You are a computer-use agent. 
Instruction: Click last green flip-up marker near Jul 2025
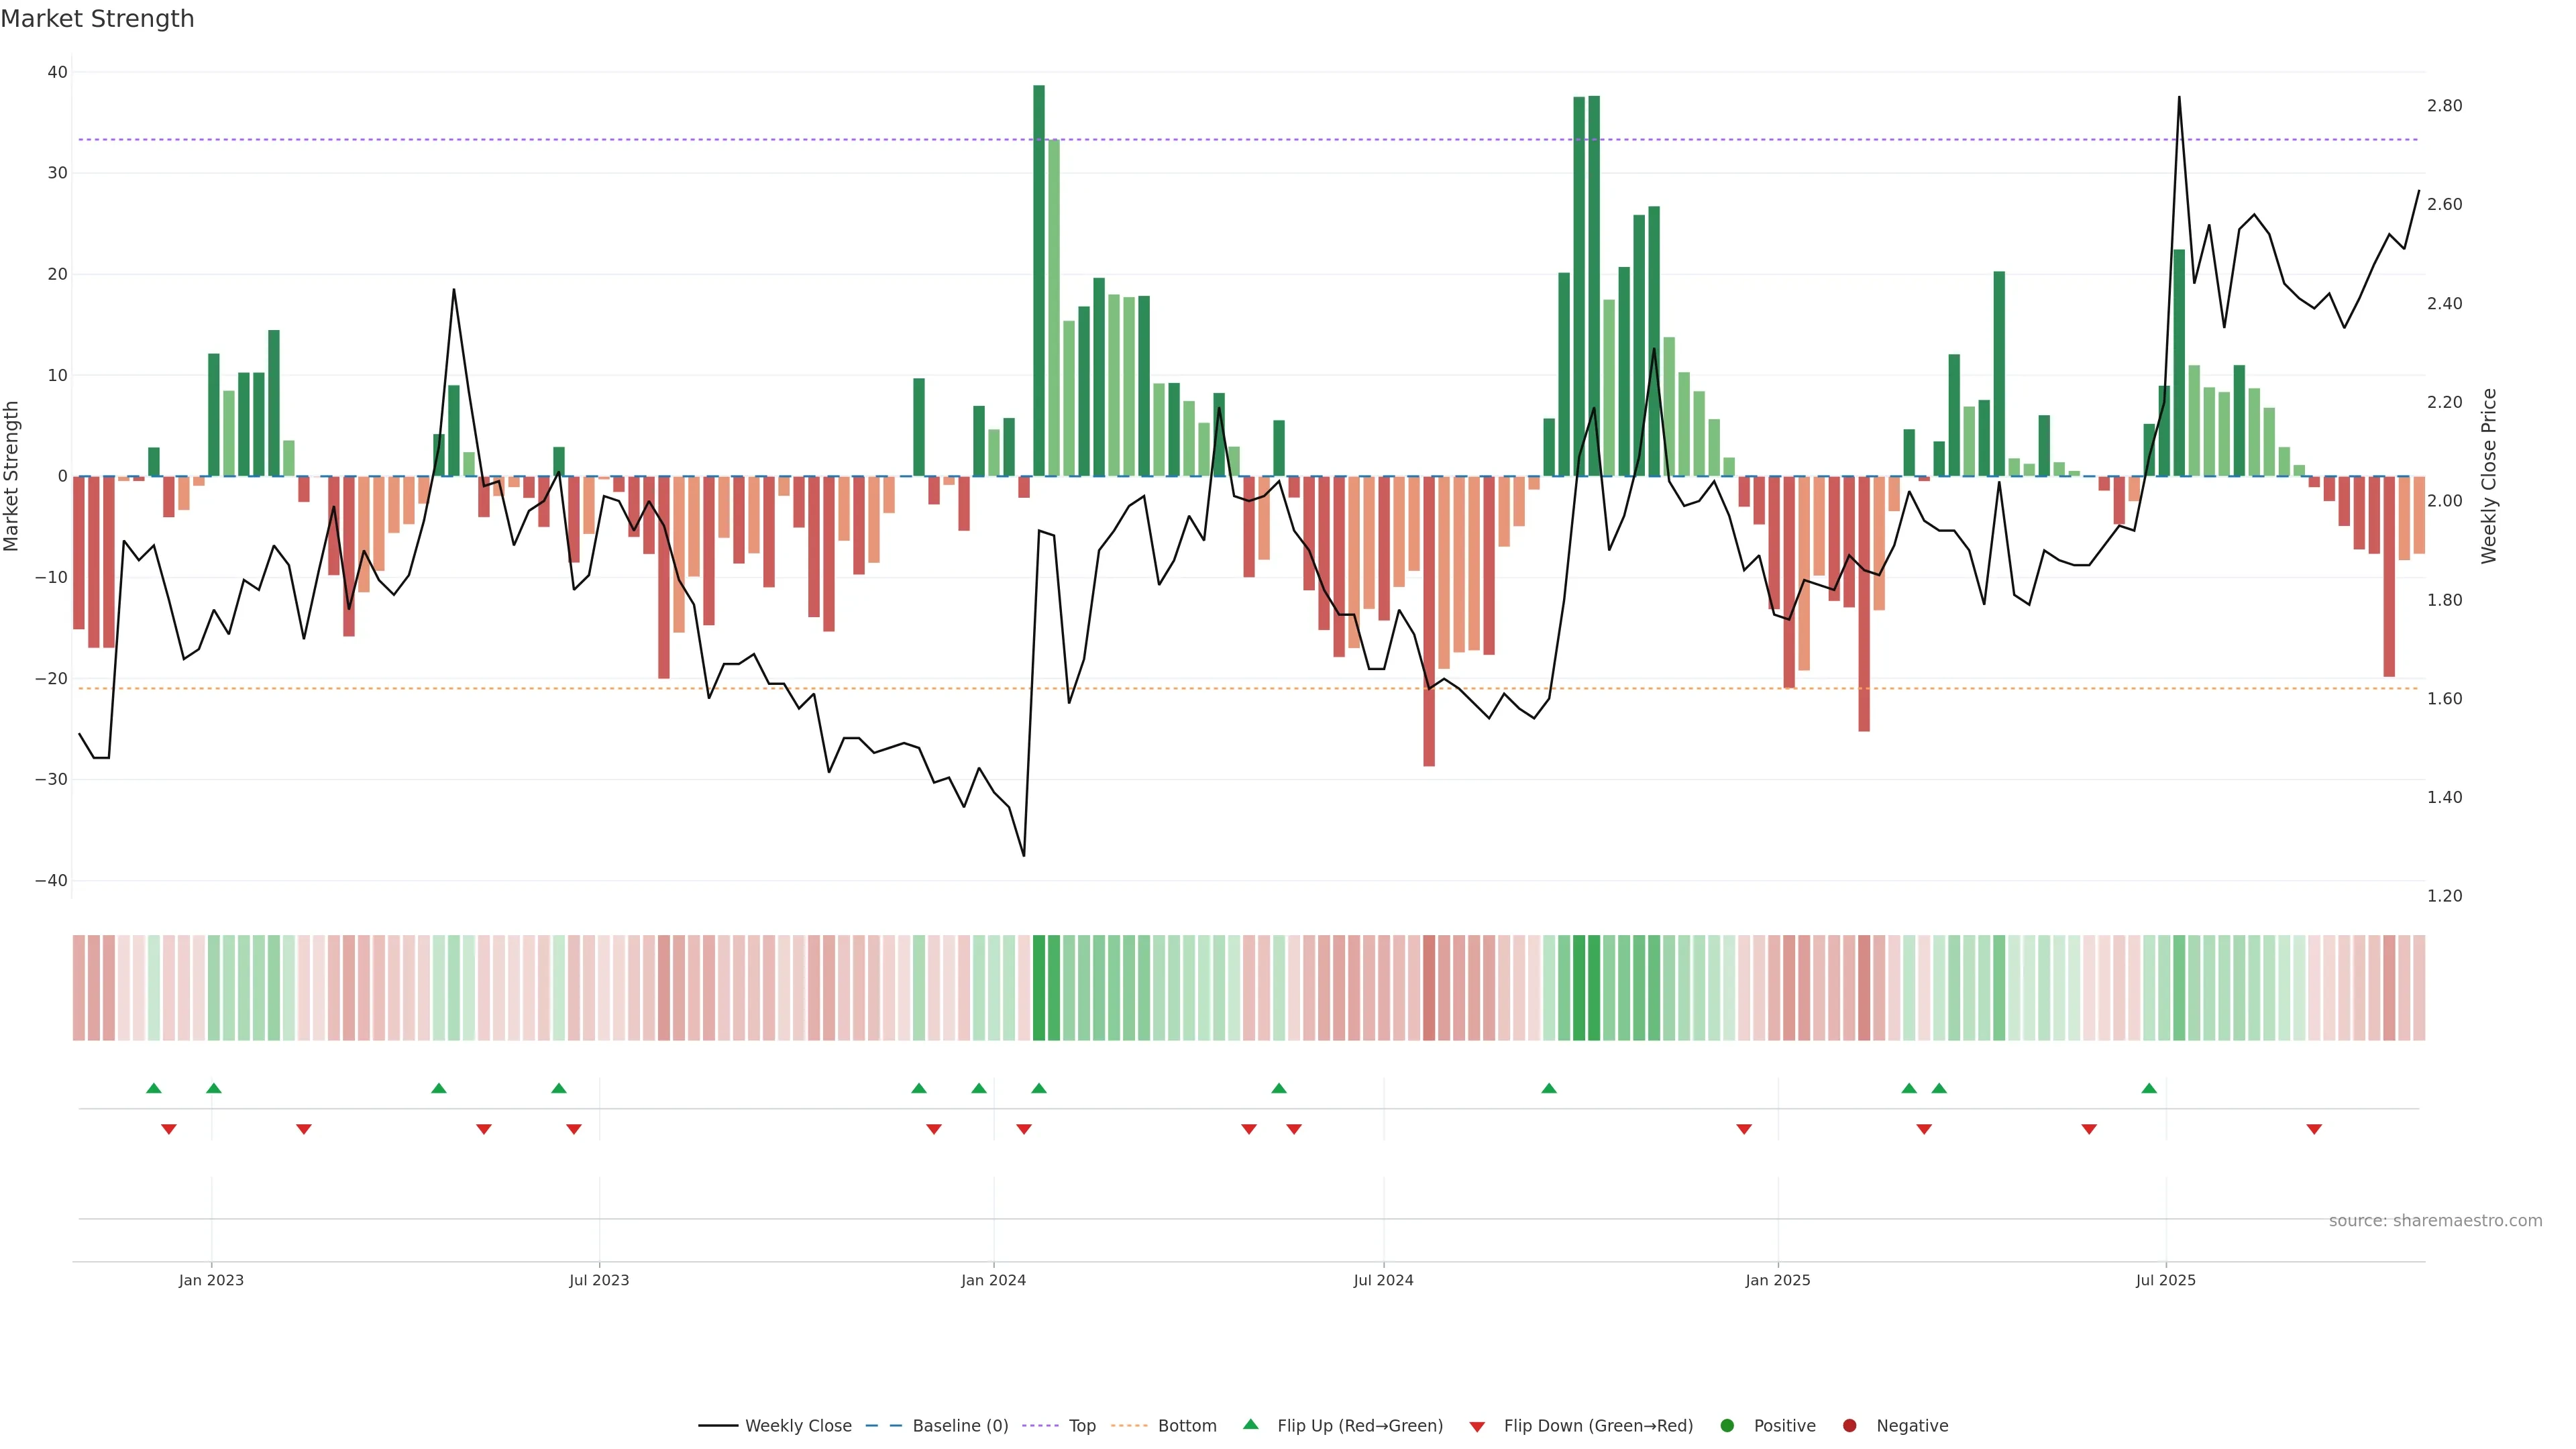click(x=2149, y=1088)
